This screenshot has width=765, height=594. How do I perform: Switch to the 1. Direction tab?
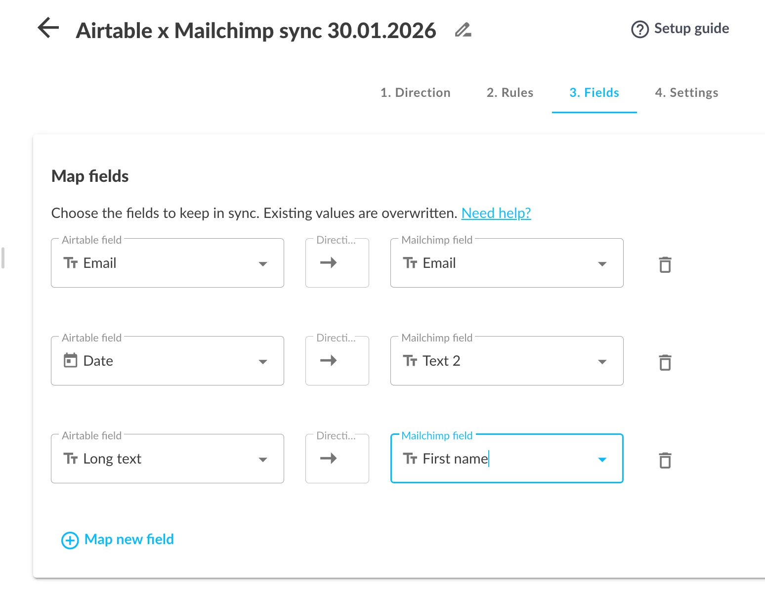point(415,92)
